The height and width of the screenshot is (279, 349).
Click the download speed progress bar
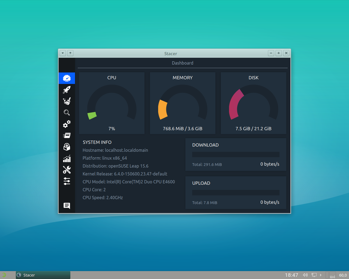(x=236, y=154)
